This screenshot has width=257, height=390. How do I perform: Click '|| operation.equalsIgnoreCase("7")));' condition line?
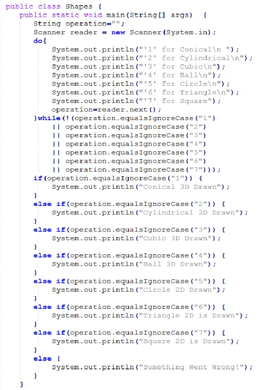[136, 170]
